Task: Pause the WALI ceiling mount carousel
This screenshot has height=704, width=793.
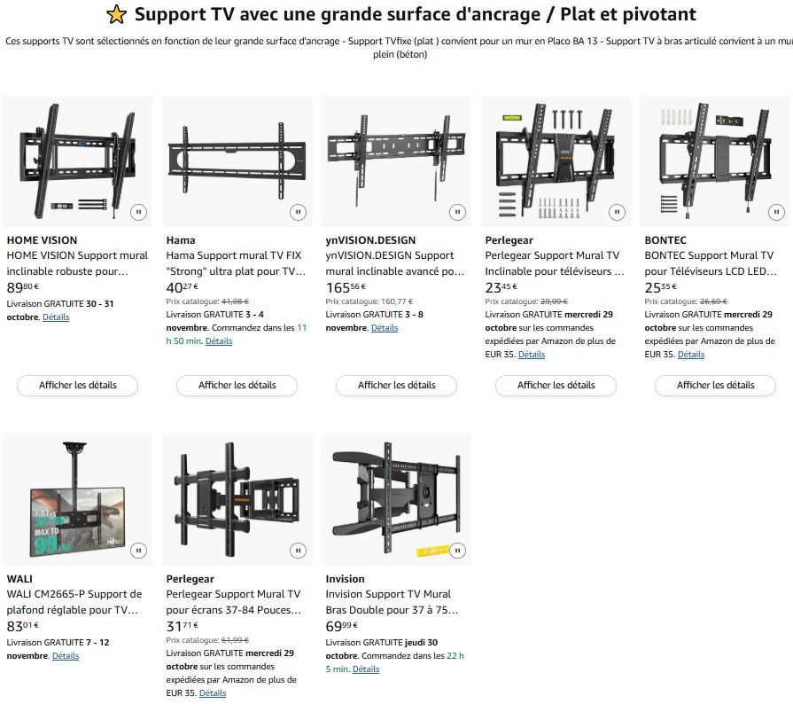Action: tap(138, 551)
